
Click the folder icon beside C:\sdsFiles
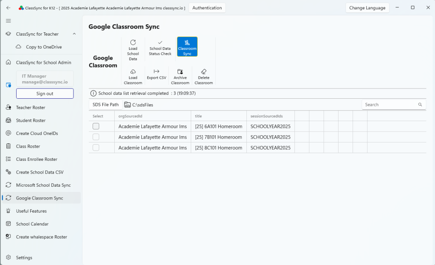[x=127, y=105]
